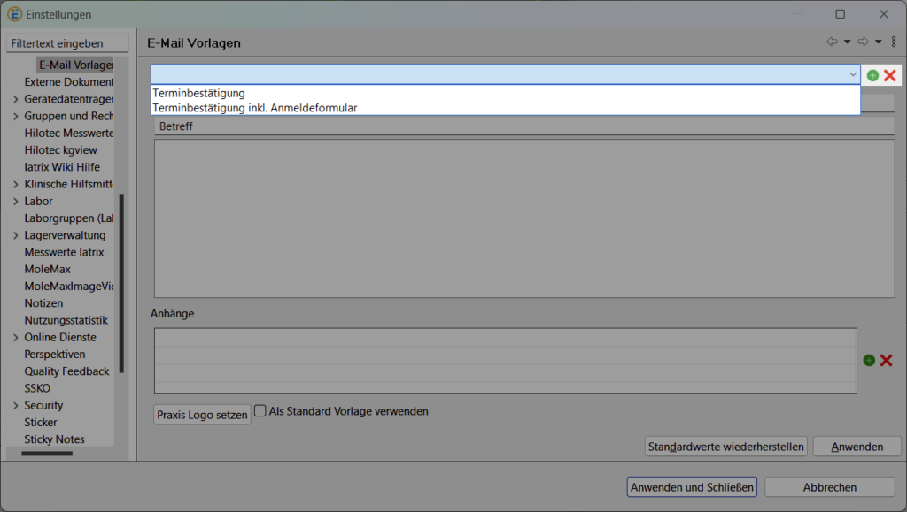Focus the 'Filtertext eingeben' search field
This screenshot has height=512, width=907.
point(69,43)
